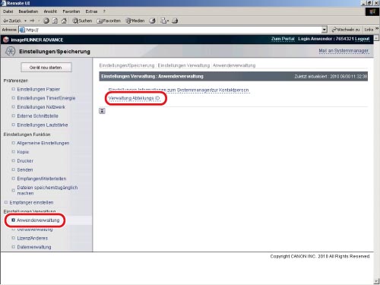
Task: Open the Verwaltung Abteilungs-ID link
Action: (x=134, y=98)
